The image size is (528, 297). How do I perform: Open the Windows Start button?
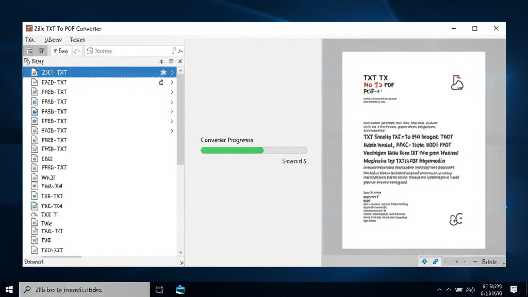(9, 290)
